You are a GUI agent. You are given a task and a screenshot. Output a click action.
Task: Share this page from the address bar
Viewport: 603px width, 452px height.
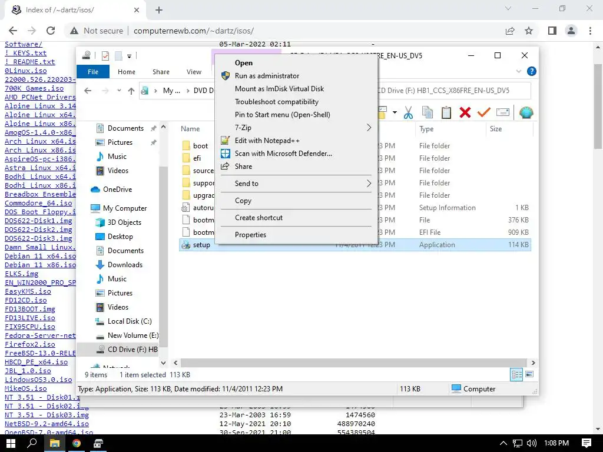click(x=510, y=31)
